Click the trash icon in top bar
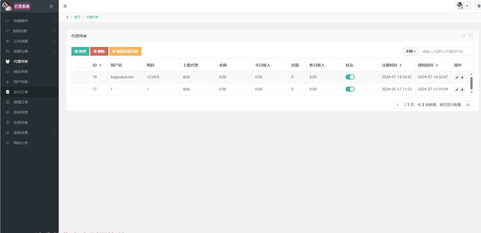This screenshot has height=233, width=481. coord(479,6)
